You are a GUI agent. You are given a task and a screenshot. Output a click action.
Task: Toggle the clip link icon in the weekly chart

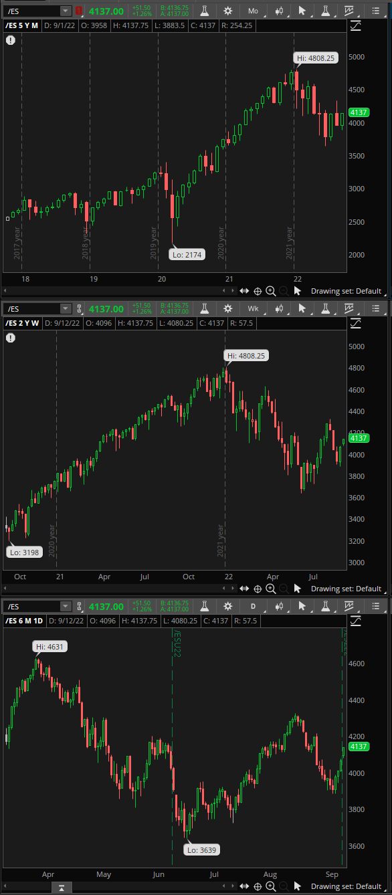(80, 308)
